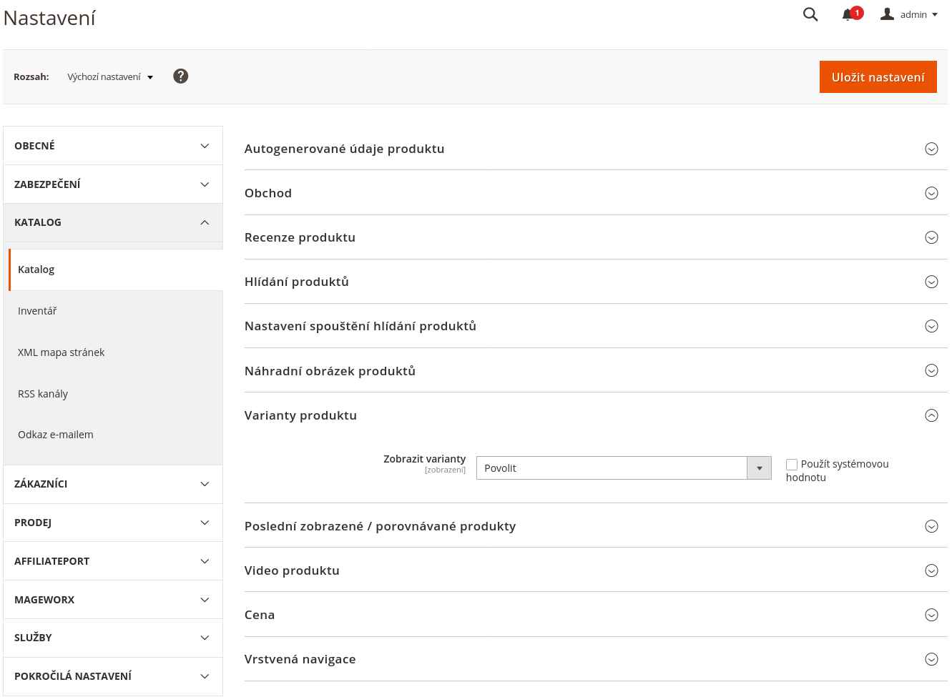The height and width of the screenshot is (697, 952).
Task: Click the Náhradní obrázek produktů heading
Action: click(330, 371)
